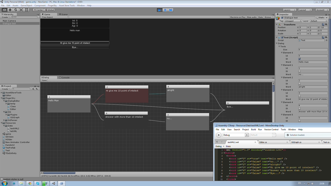This screenshot has width=331, height=186.
Task: Select dialog node 2 in the graph
Action: pos(127,94)
